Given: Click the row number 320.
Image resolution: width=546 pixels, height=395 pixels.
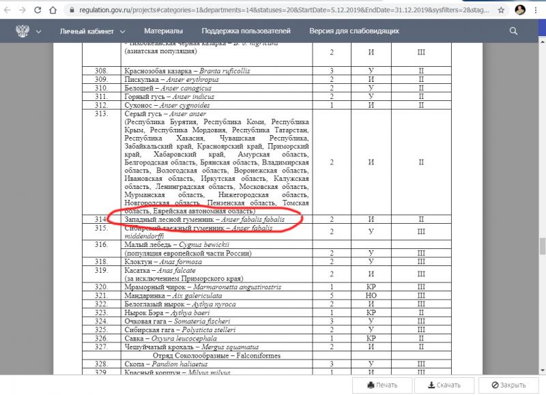Looking at the screenshot, I should pos(101,287).
